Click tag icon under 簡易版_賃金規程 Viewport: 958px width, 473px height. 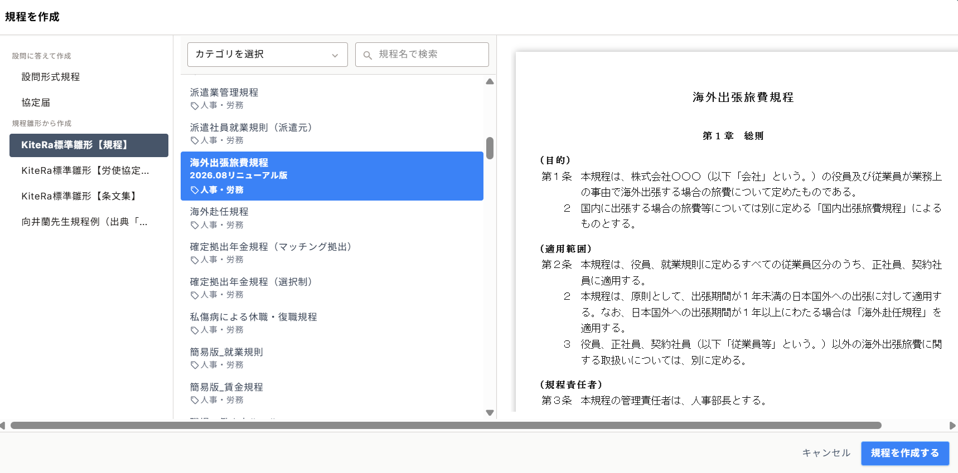[x=195, y=401]
